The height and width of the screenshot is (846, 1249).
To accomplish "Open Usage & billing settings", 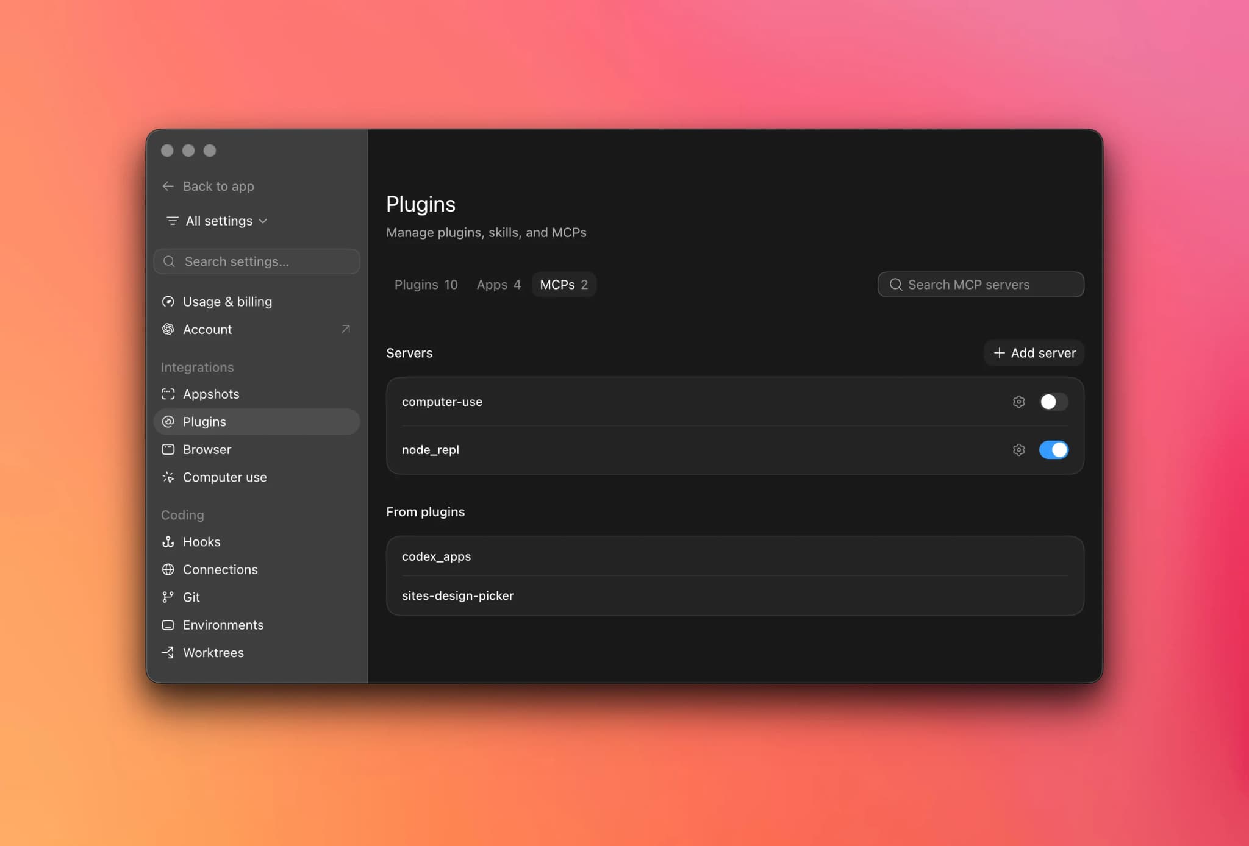I will 257,302.
